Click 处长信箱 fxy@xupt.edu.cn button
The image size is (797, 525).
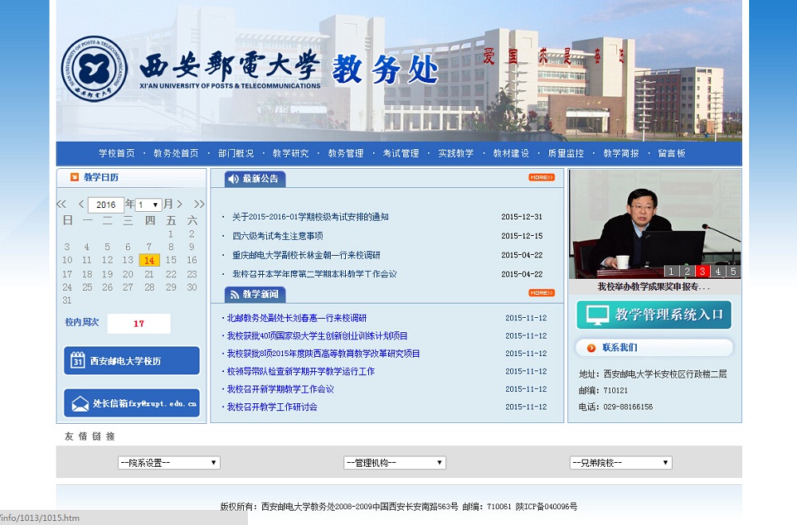132,403
